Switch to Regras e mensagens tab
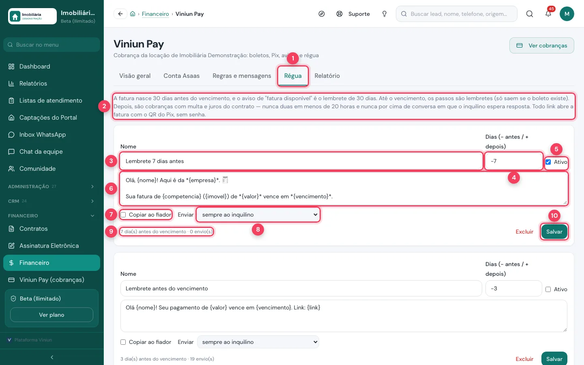Image resolution: width=584 pixels, height=365 pixels. coord(242,76)
